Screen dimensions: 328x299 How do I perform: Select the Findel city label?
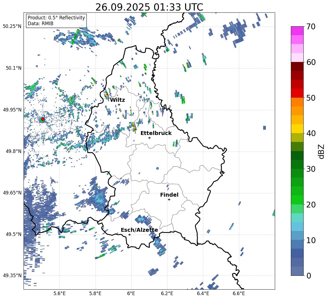[169, 195]
